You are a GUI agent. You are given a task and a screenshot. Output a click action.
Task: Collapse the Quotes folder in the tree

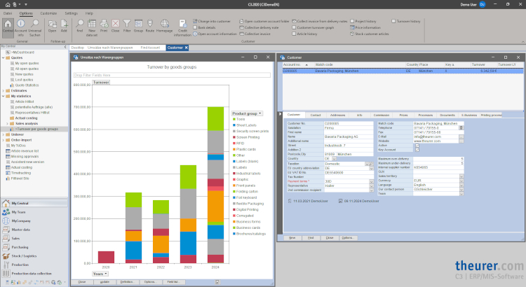click(3, 58)
